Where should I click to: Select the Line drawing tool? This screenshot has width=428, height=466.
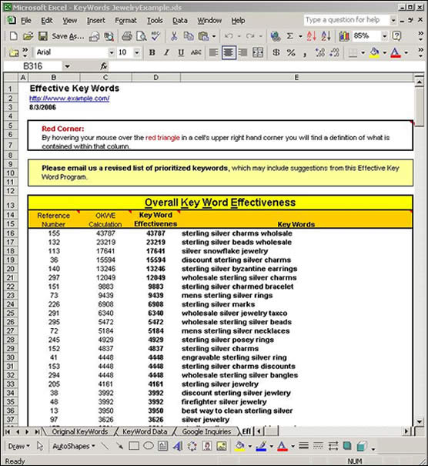tap(105, 446)
